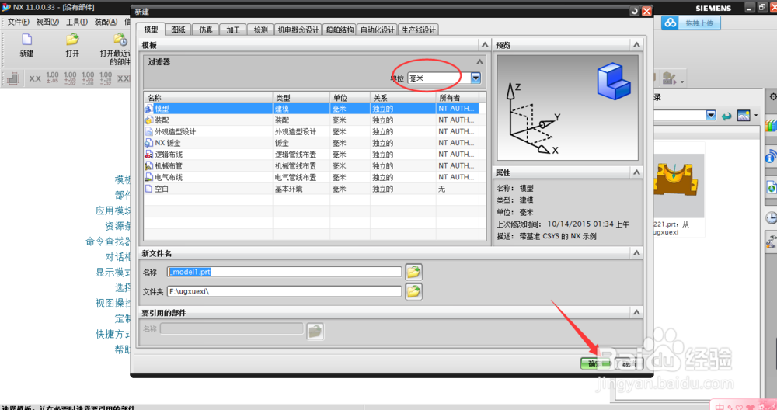
Task: Switch to the 仿真 tab
Action: tap(206, 30)
